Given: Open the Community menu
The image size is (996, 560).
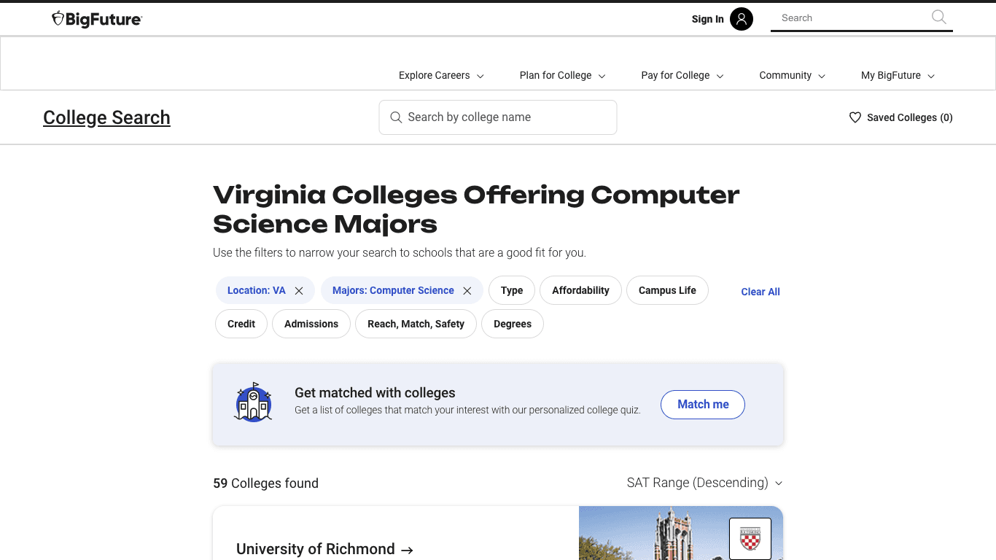Looking at the screenshot, I should coord(791,75).
